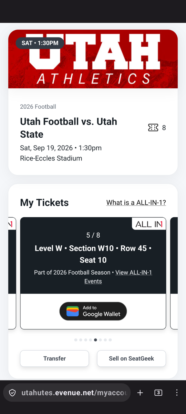
Task: Tap the Google Wallet logo icon
Action: click(x=73, y=311)
